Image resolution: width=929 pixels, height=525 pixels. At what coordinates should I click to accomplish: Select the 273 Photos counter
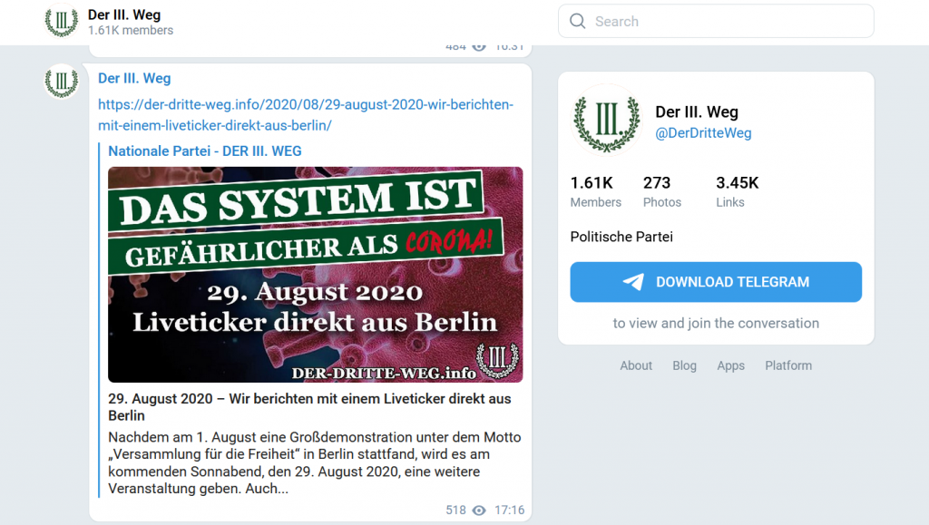pos(662,192)
